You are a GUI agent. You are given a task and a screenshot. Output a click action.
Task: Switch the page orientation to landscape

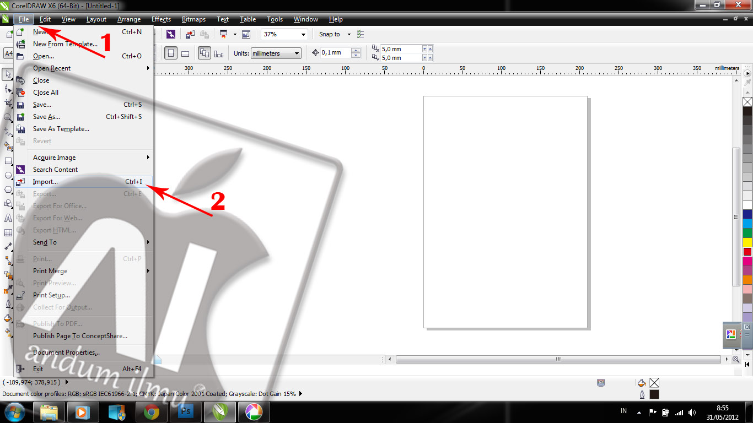[185, 53]
